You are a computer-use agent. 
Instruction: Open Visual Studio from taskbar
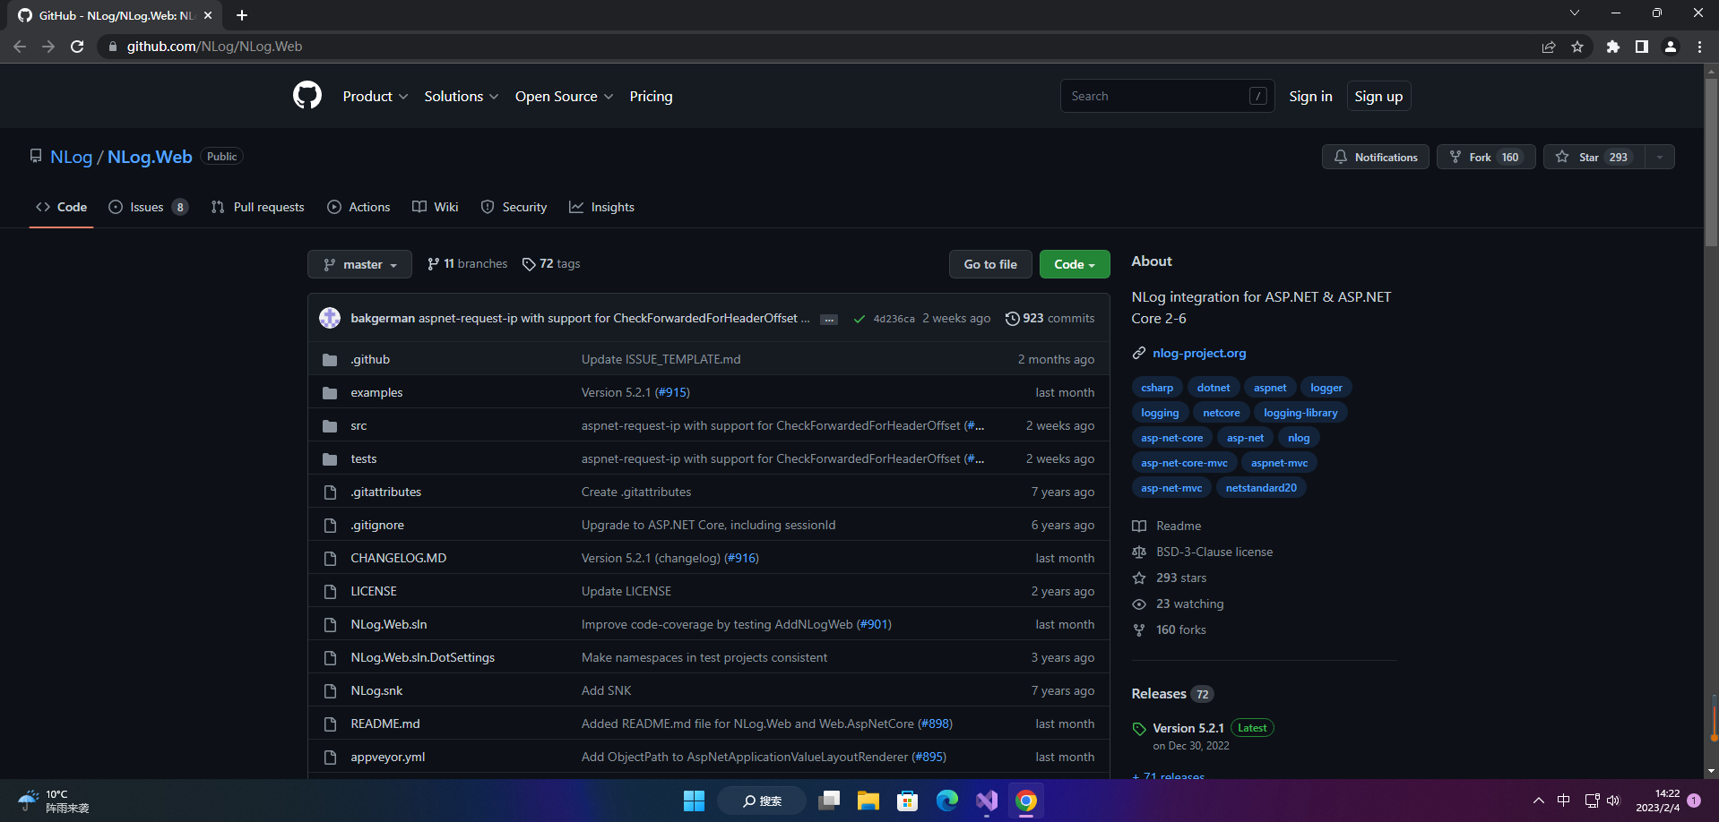pos(987,801)
